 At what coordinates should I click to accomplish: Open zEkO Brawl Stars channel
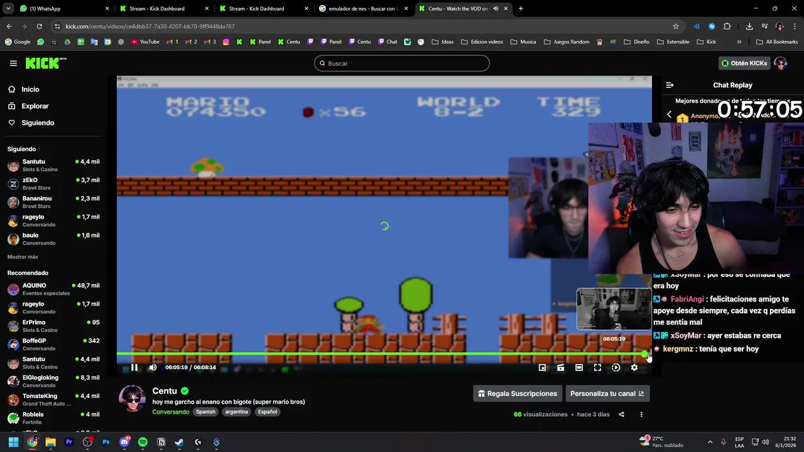coord(53,184)
